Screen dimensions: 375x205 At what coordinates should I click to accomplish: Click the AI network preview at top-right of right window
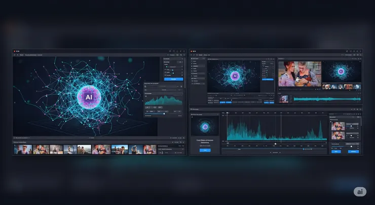tap(342, 72)
